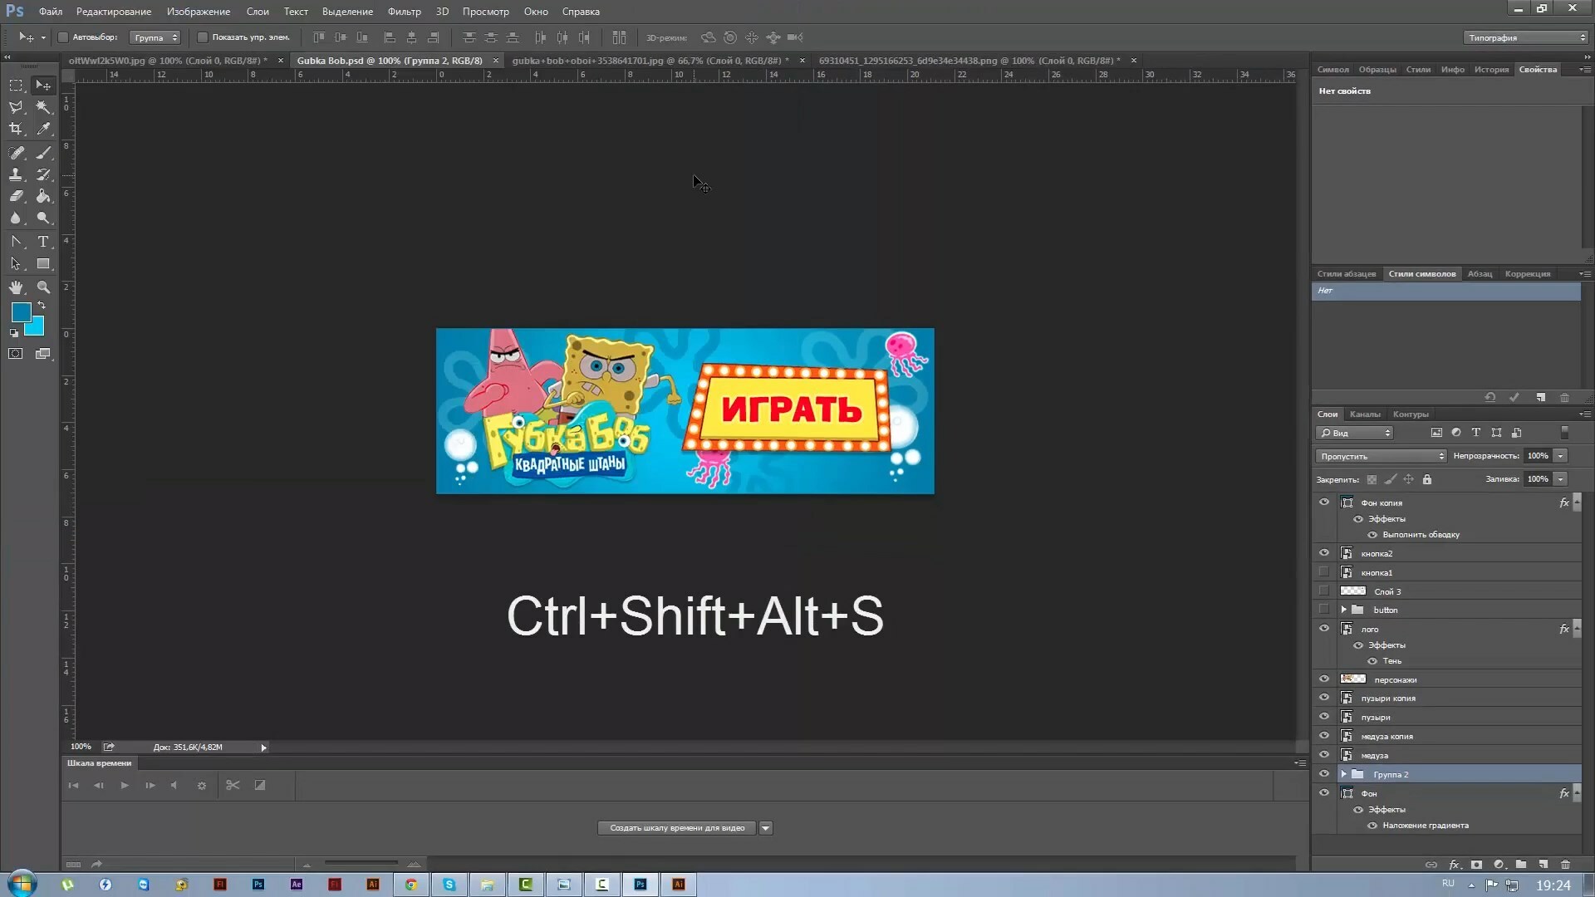This screenshot has width=1595, height=897.
Task: Select the Paint Bucket tool
Action: pyautogui.click(x=43, y=196)
